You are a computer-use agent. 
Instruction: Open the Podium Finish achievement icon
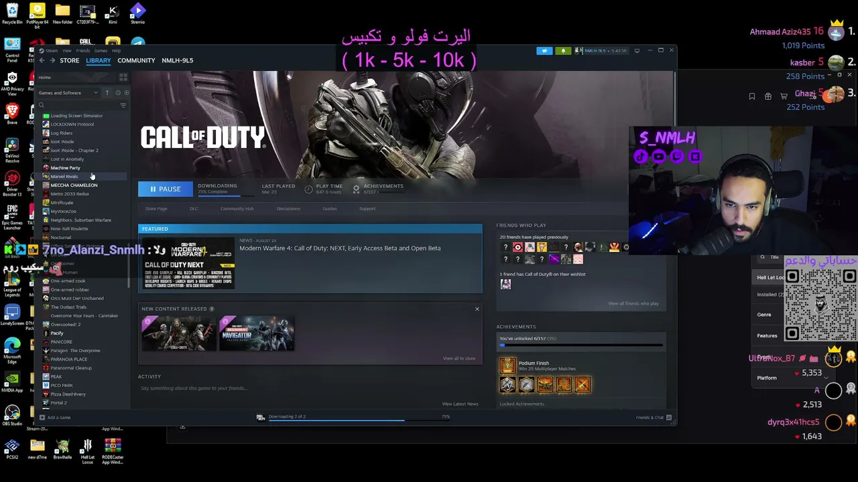coord(507,366)
